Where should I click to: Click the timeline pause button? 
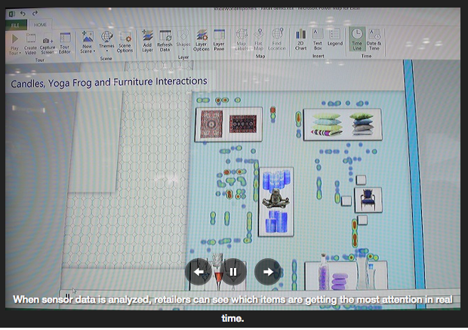[68, 297]
